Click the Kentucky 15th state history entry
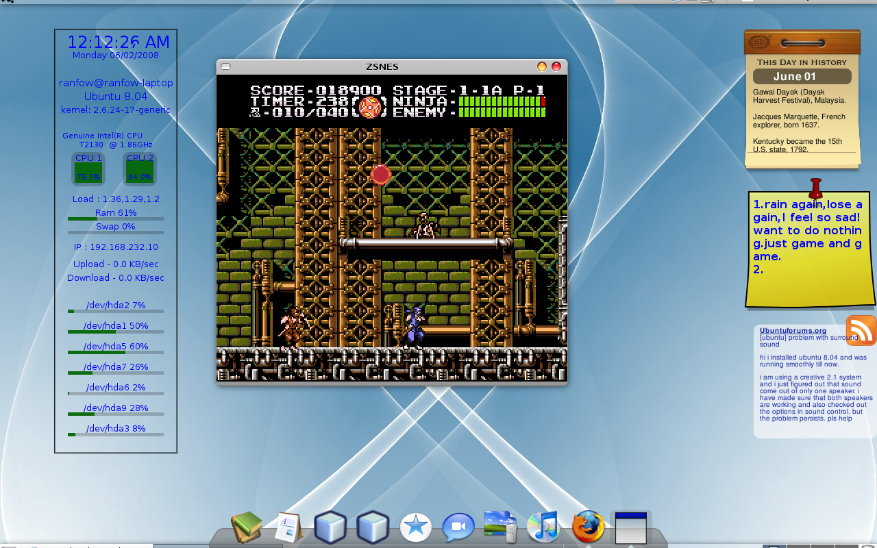This screenshot has height=548, width=877. (x=798, y=145)
